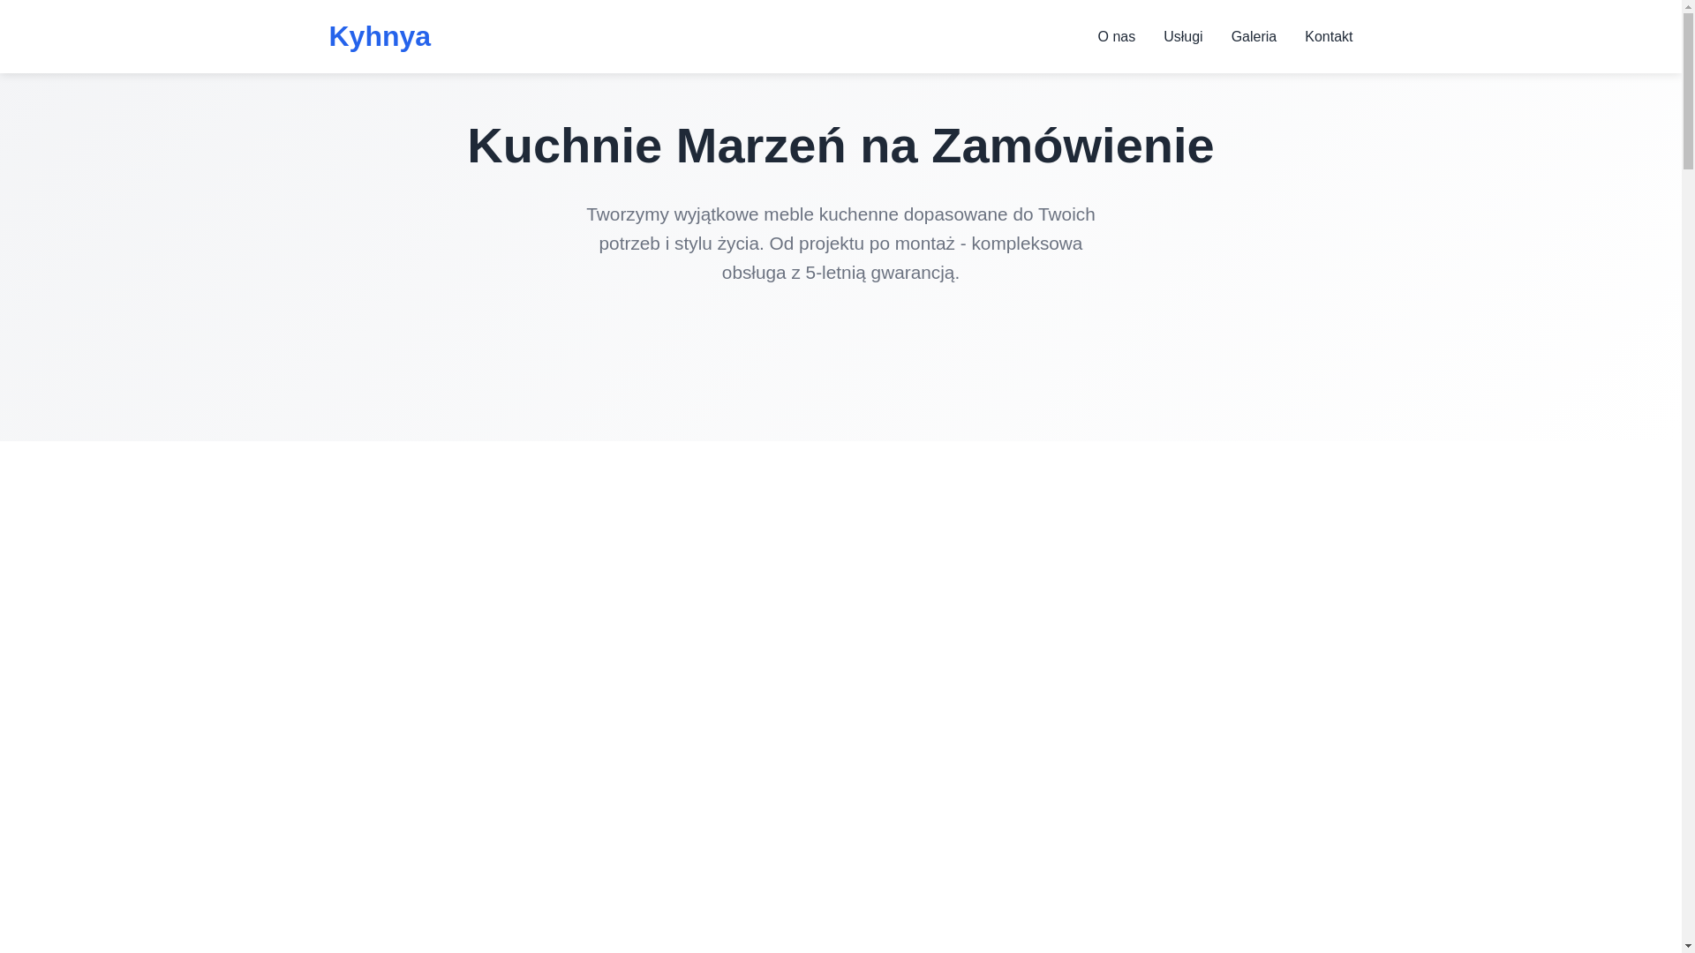Navigate to Kontakt
1695x953 pixels.
tap(1329, 37)
